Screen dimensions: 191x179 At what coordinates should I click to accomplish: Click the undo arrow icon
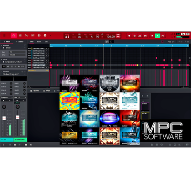170,42
